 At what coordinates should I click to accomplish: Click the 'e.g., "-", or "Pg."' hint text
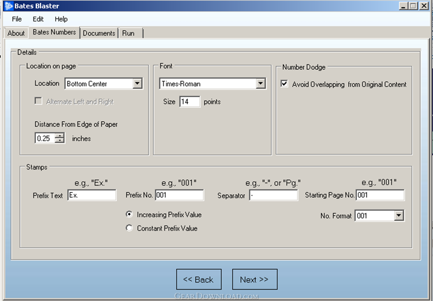[273, 183]
